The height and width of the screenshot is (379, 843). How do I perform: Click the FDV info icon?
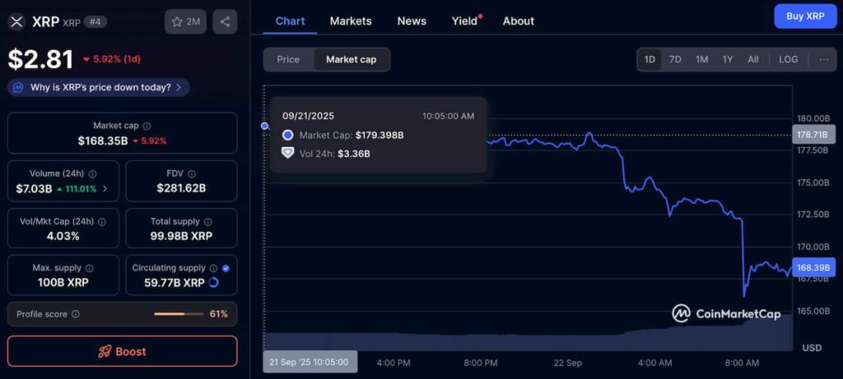pyautogui.click(x=192, y=174)
